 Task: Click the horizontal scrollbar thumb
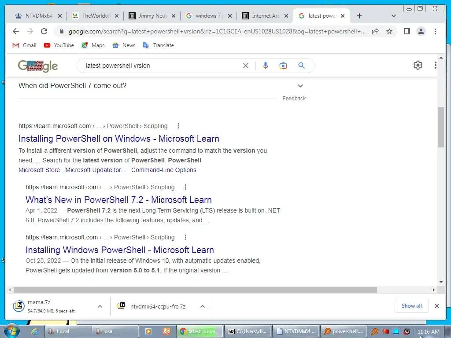(195, 290)
